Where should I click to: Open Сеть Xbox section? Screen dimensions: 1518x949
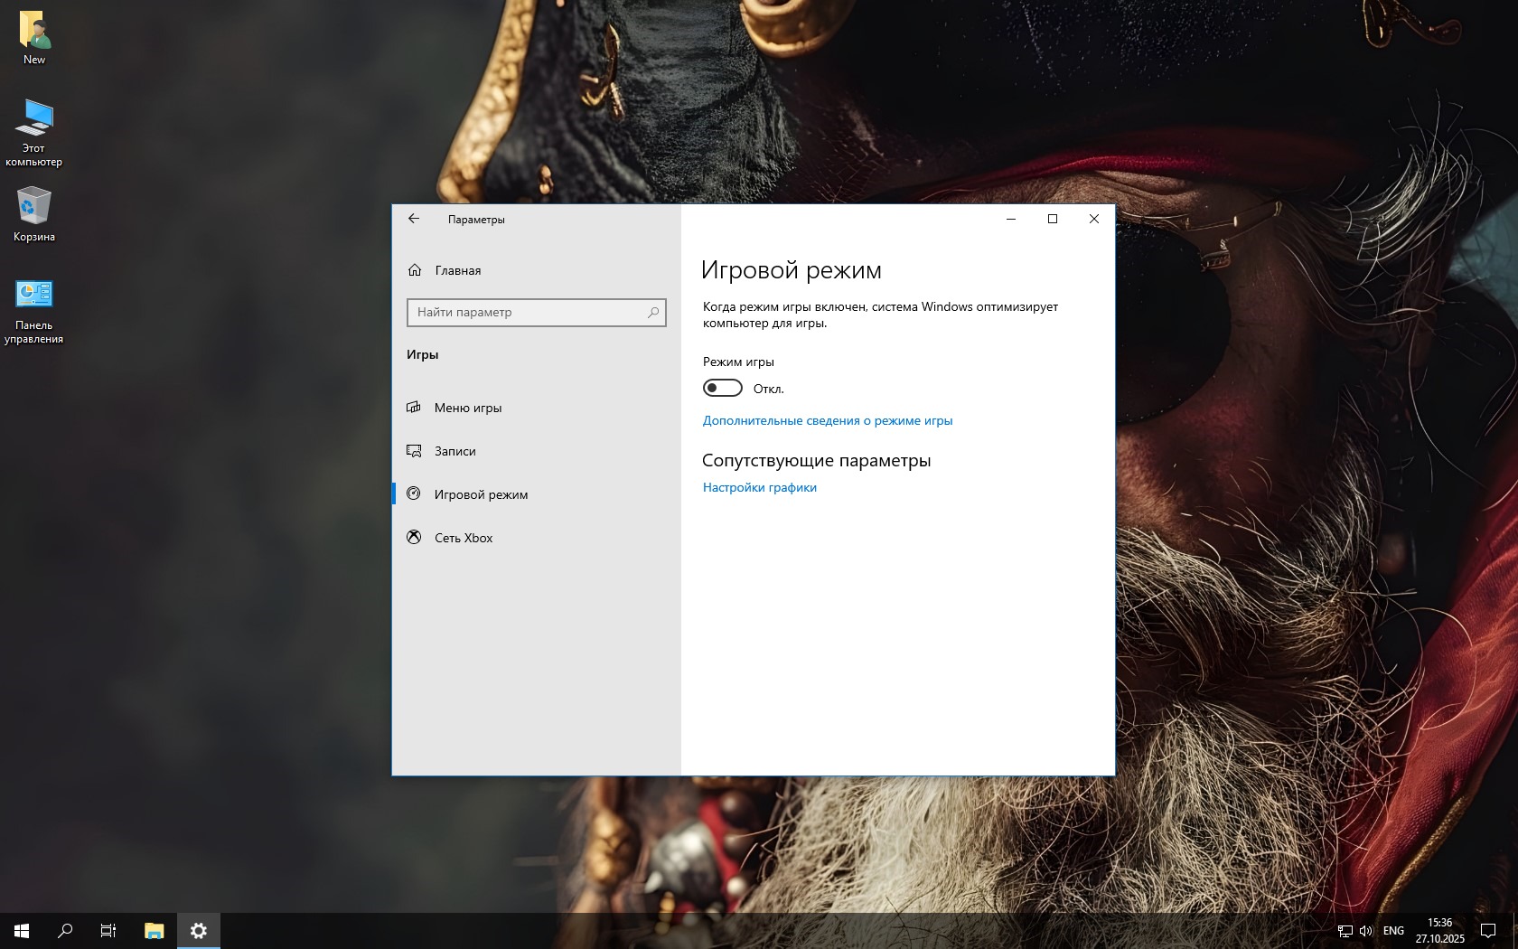(463, 538)
